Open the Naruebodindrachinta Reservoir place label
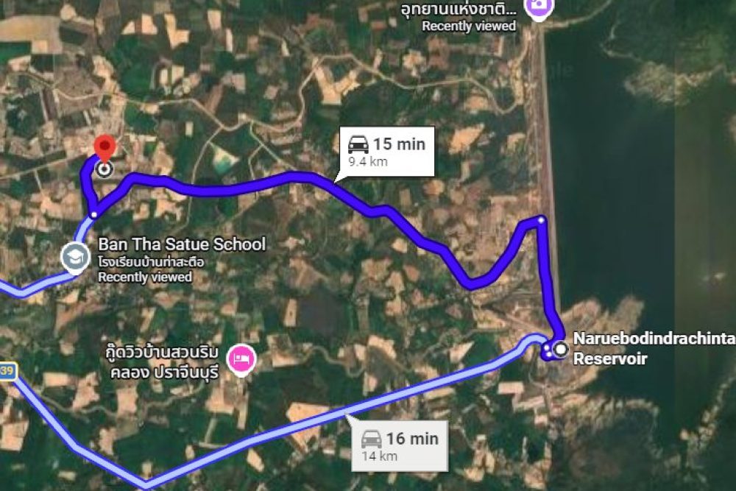The height and width of the screenshot is (491, 736). pos(654,348)
